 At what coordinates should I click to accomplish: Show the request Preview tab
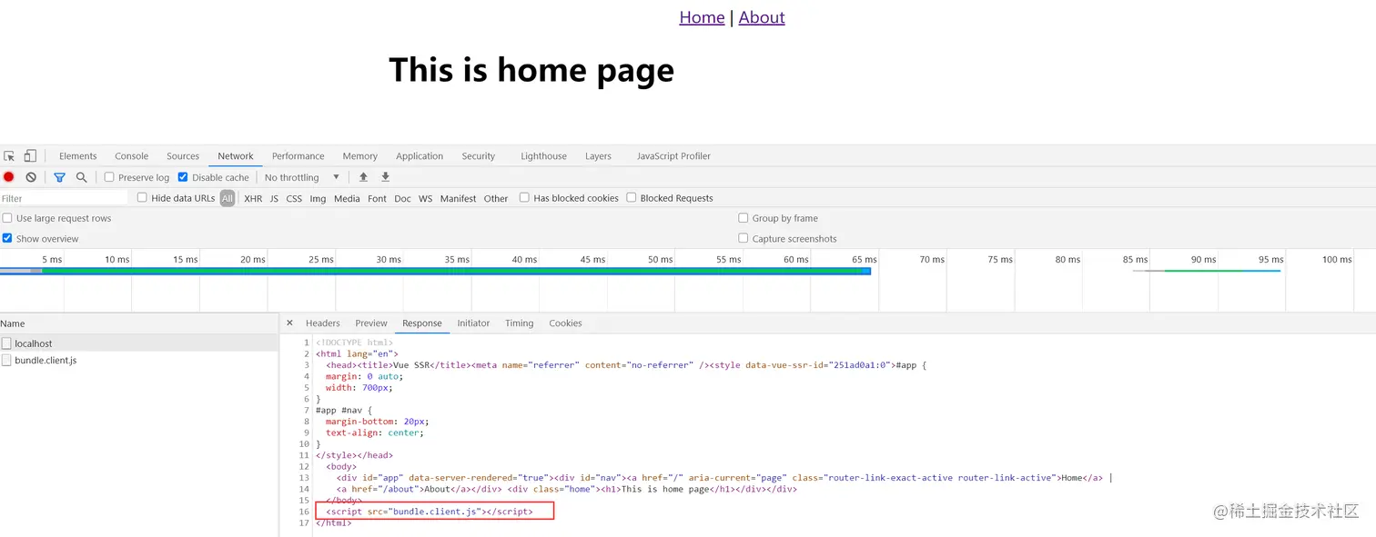371,323
